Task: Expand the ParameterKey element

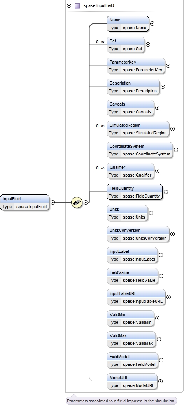Action: click(168, 65)
